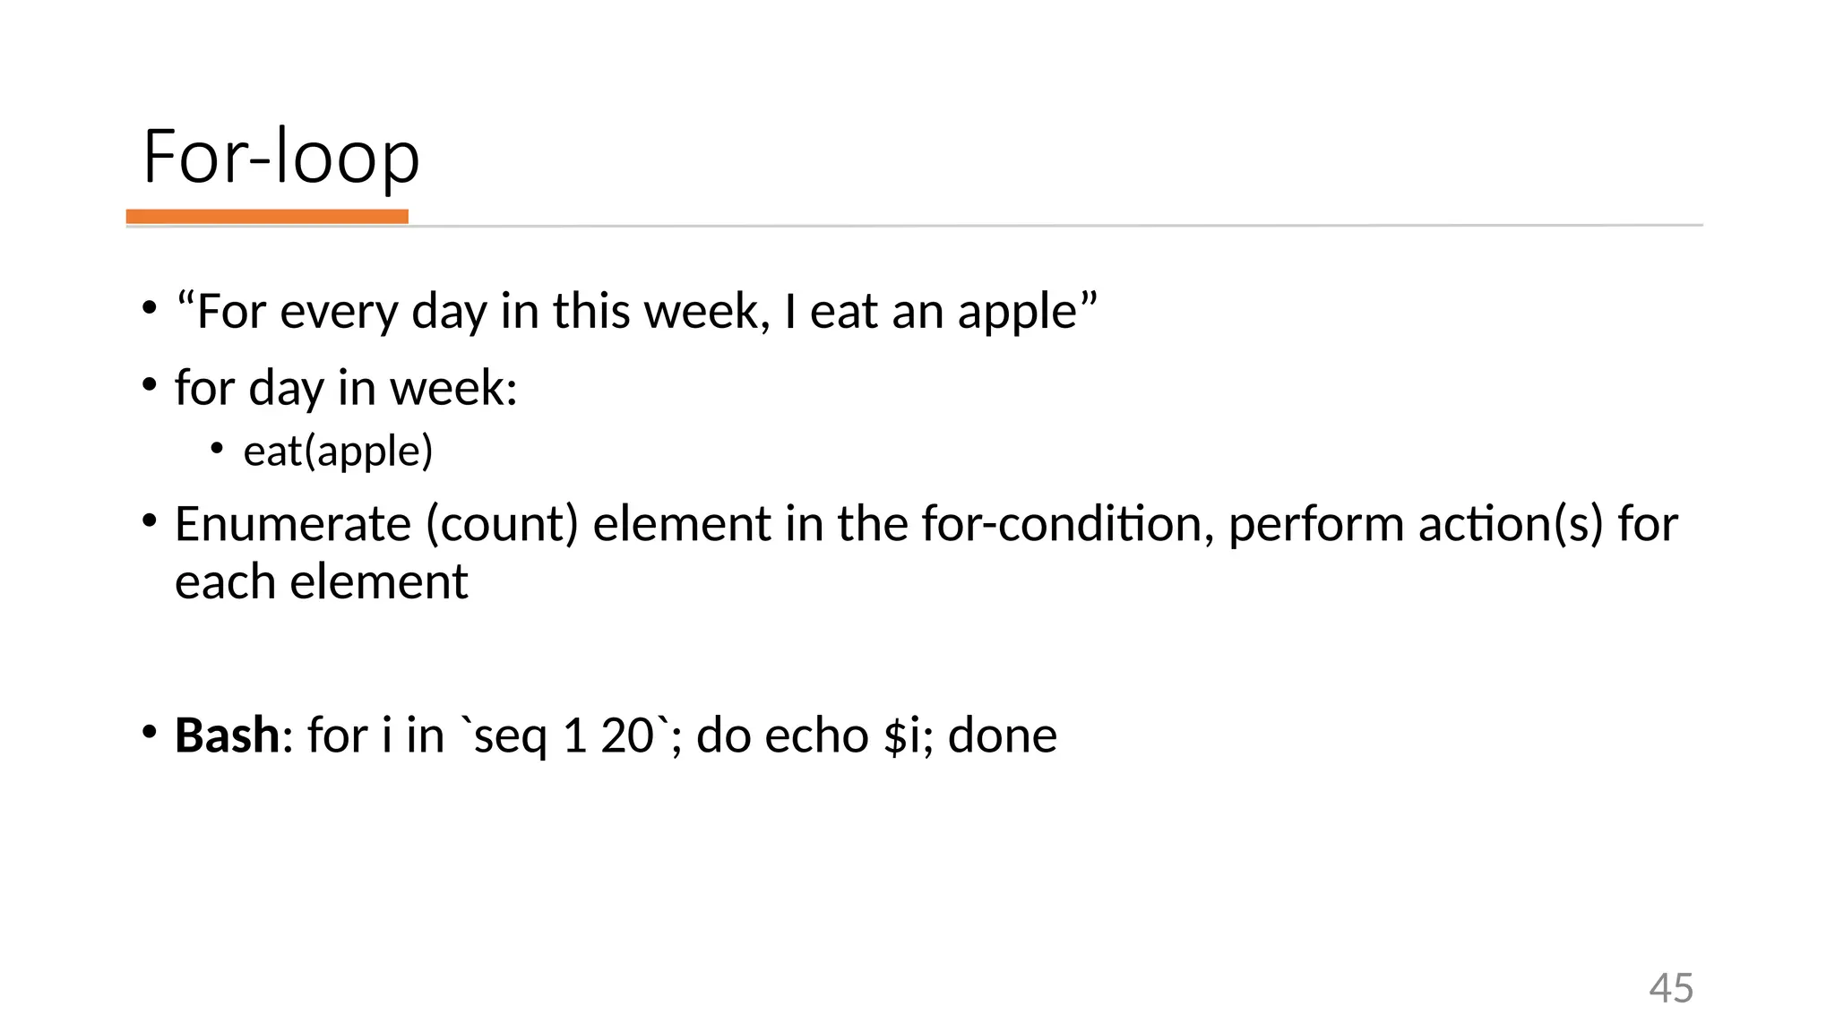Screen dimensions: 1835x1032
Task: Click 'perform action(s) for' text
Action: coord(1453,525)
